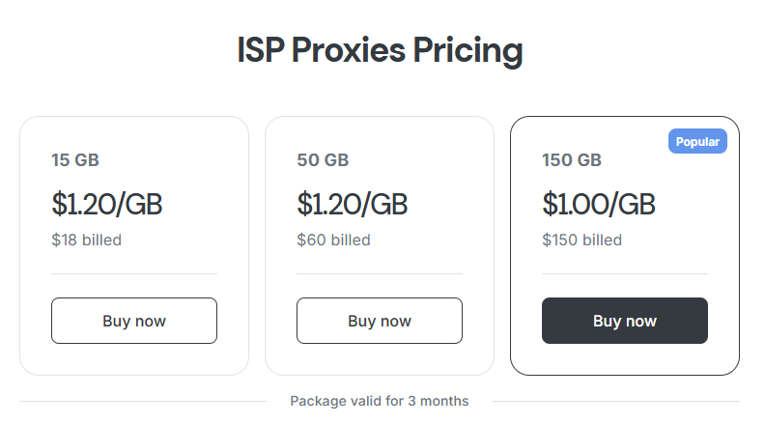Click the $1.00/GB price text
Image resolution: width=765 pixels, height=424 pixels.
598,204
